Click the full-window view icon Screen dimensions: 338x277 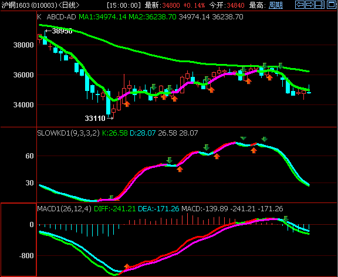point(332,5)
